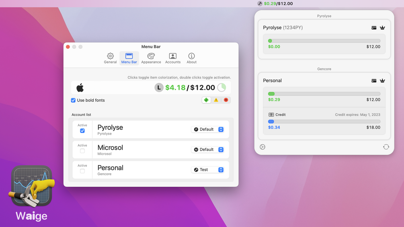404x227 pixels.
Task: Click the blue Credit progress bar
Action: click(324, 121)
